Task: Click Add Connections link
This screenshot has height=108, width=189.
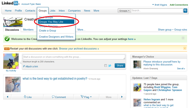Action: 179,5
